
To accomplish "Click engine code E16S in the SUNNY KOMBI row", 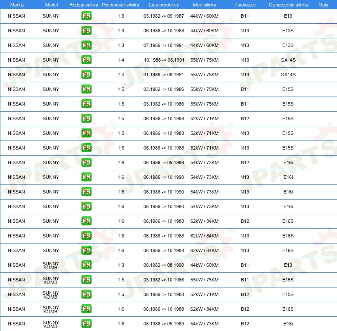I will [x=288, y=309].
